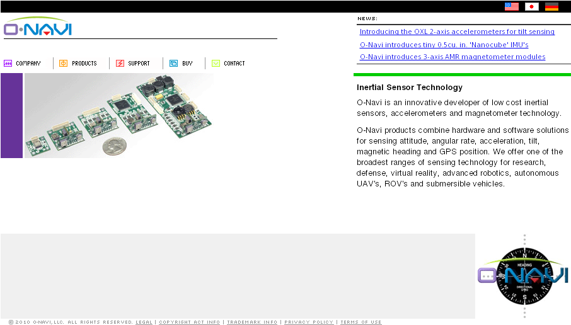Open the 3-axis AMR magnetometer modules link

(x=453, y=57)
